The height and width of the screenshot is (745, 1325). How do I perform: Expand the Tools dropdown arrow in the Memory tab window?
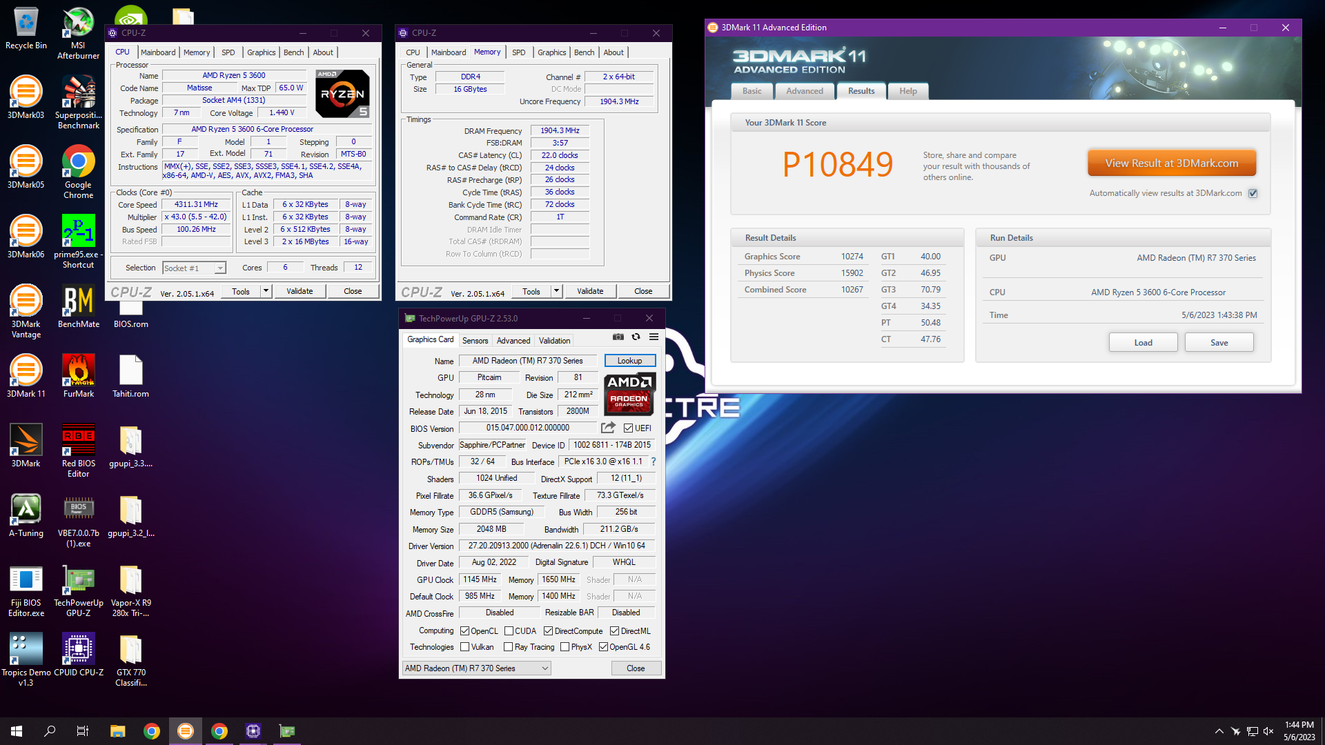tap(556, 291)
